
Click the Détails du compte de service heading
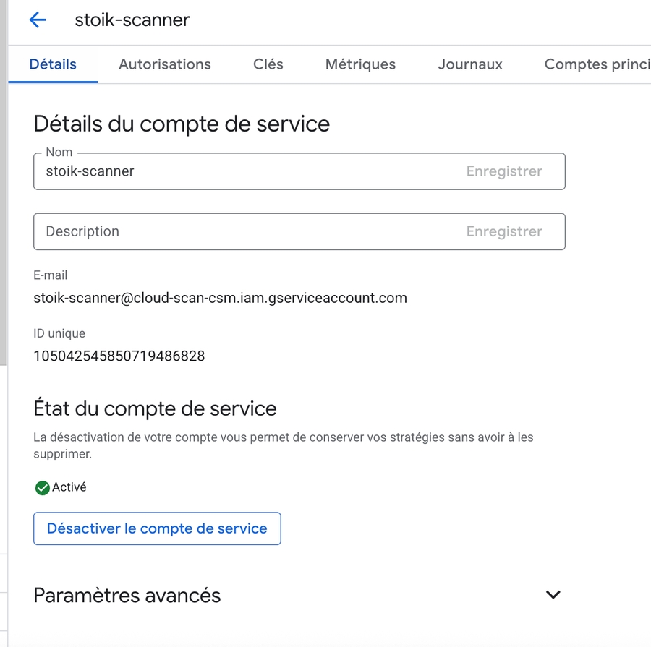point(182,124)
